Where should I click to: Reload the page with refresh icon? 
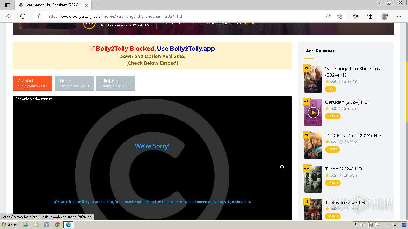click(x=23, y=16)
